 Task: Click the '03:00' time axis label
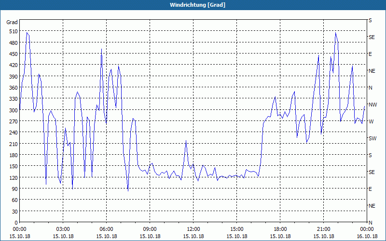coord(63,229)
